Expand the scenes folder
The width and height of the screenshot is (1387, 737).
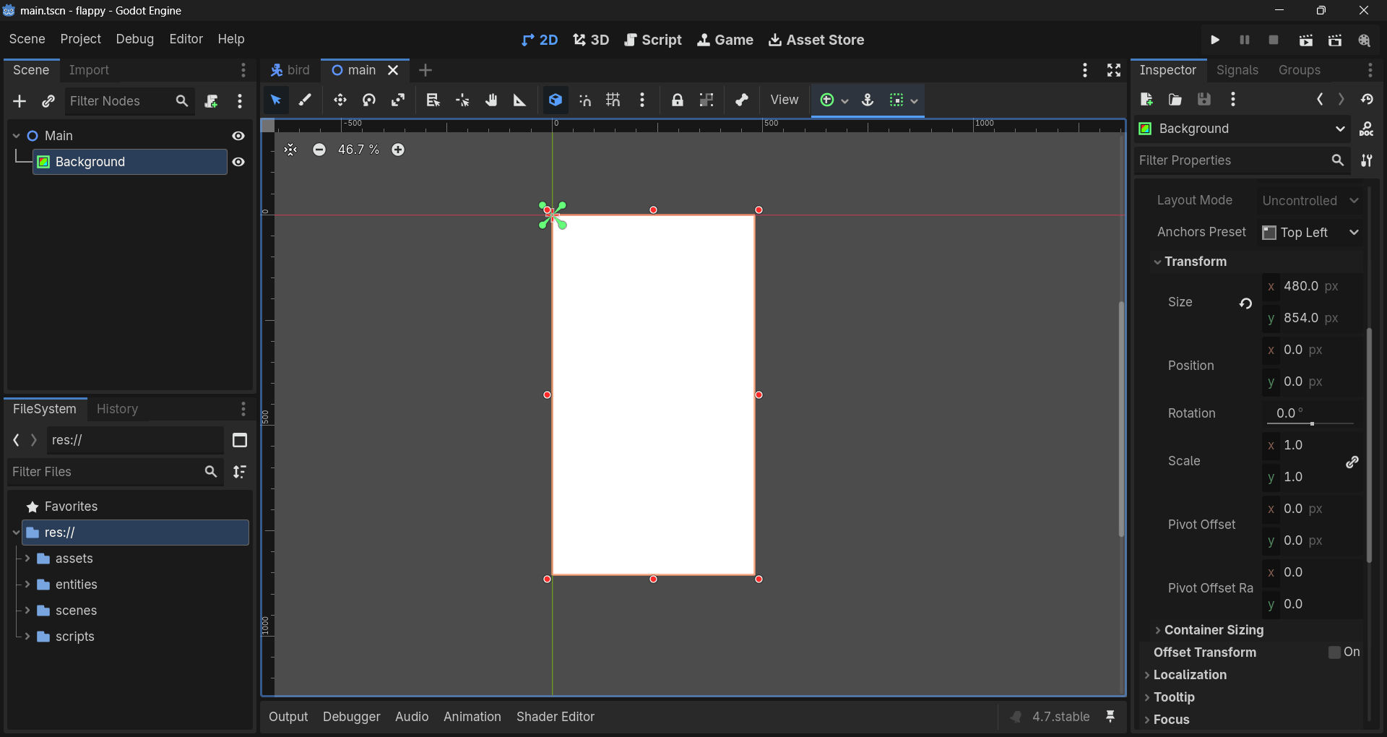click(x=27, y=611)
